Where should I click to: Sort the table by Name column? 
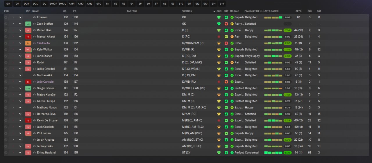pos(35,11)
